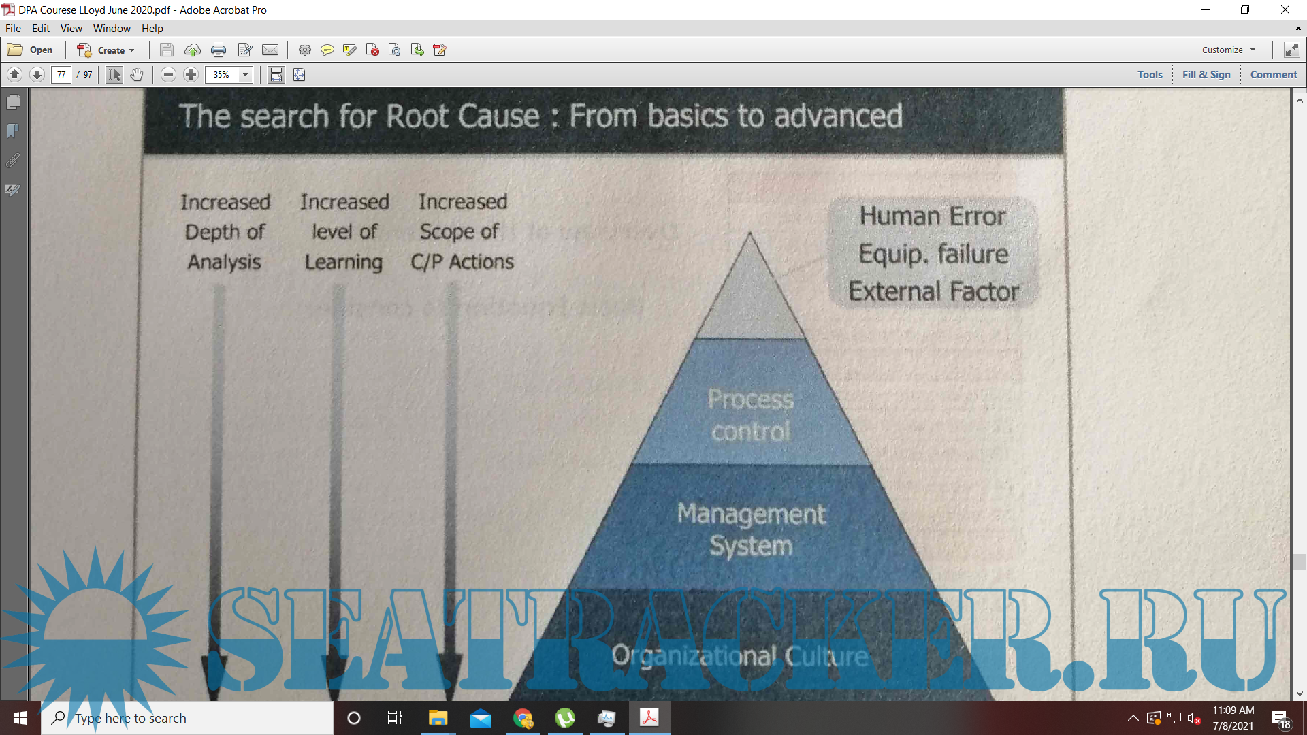The width and height of the screenshot is (1307, 735).
Task: Click the page number input field
Action: point(61,75)
